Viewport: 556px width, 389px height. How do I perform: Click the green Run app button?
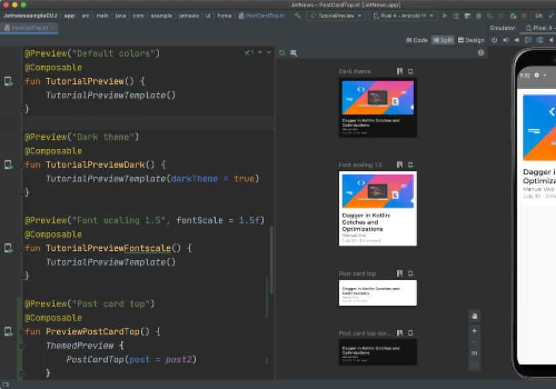(x=445, y=15)
